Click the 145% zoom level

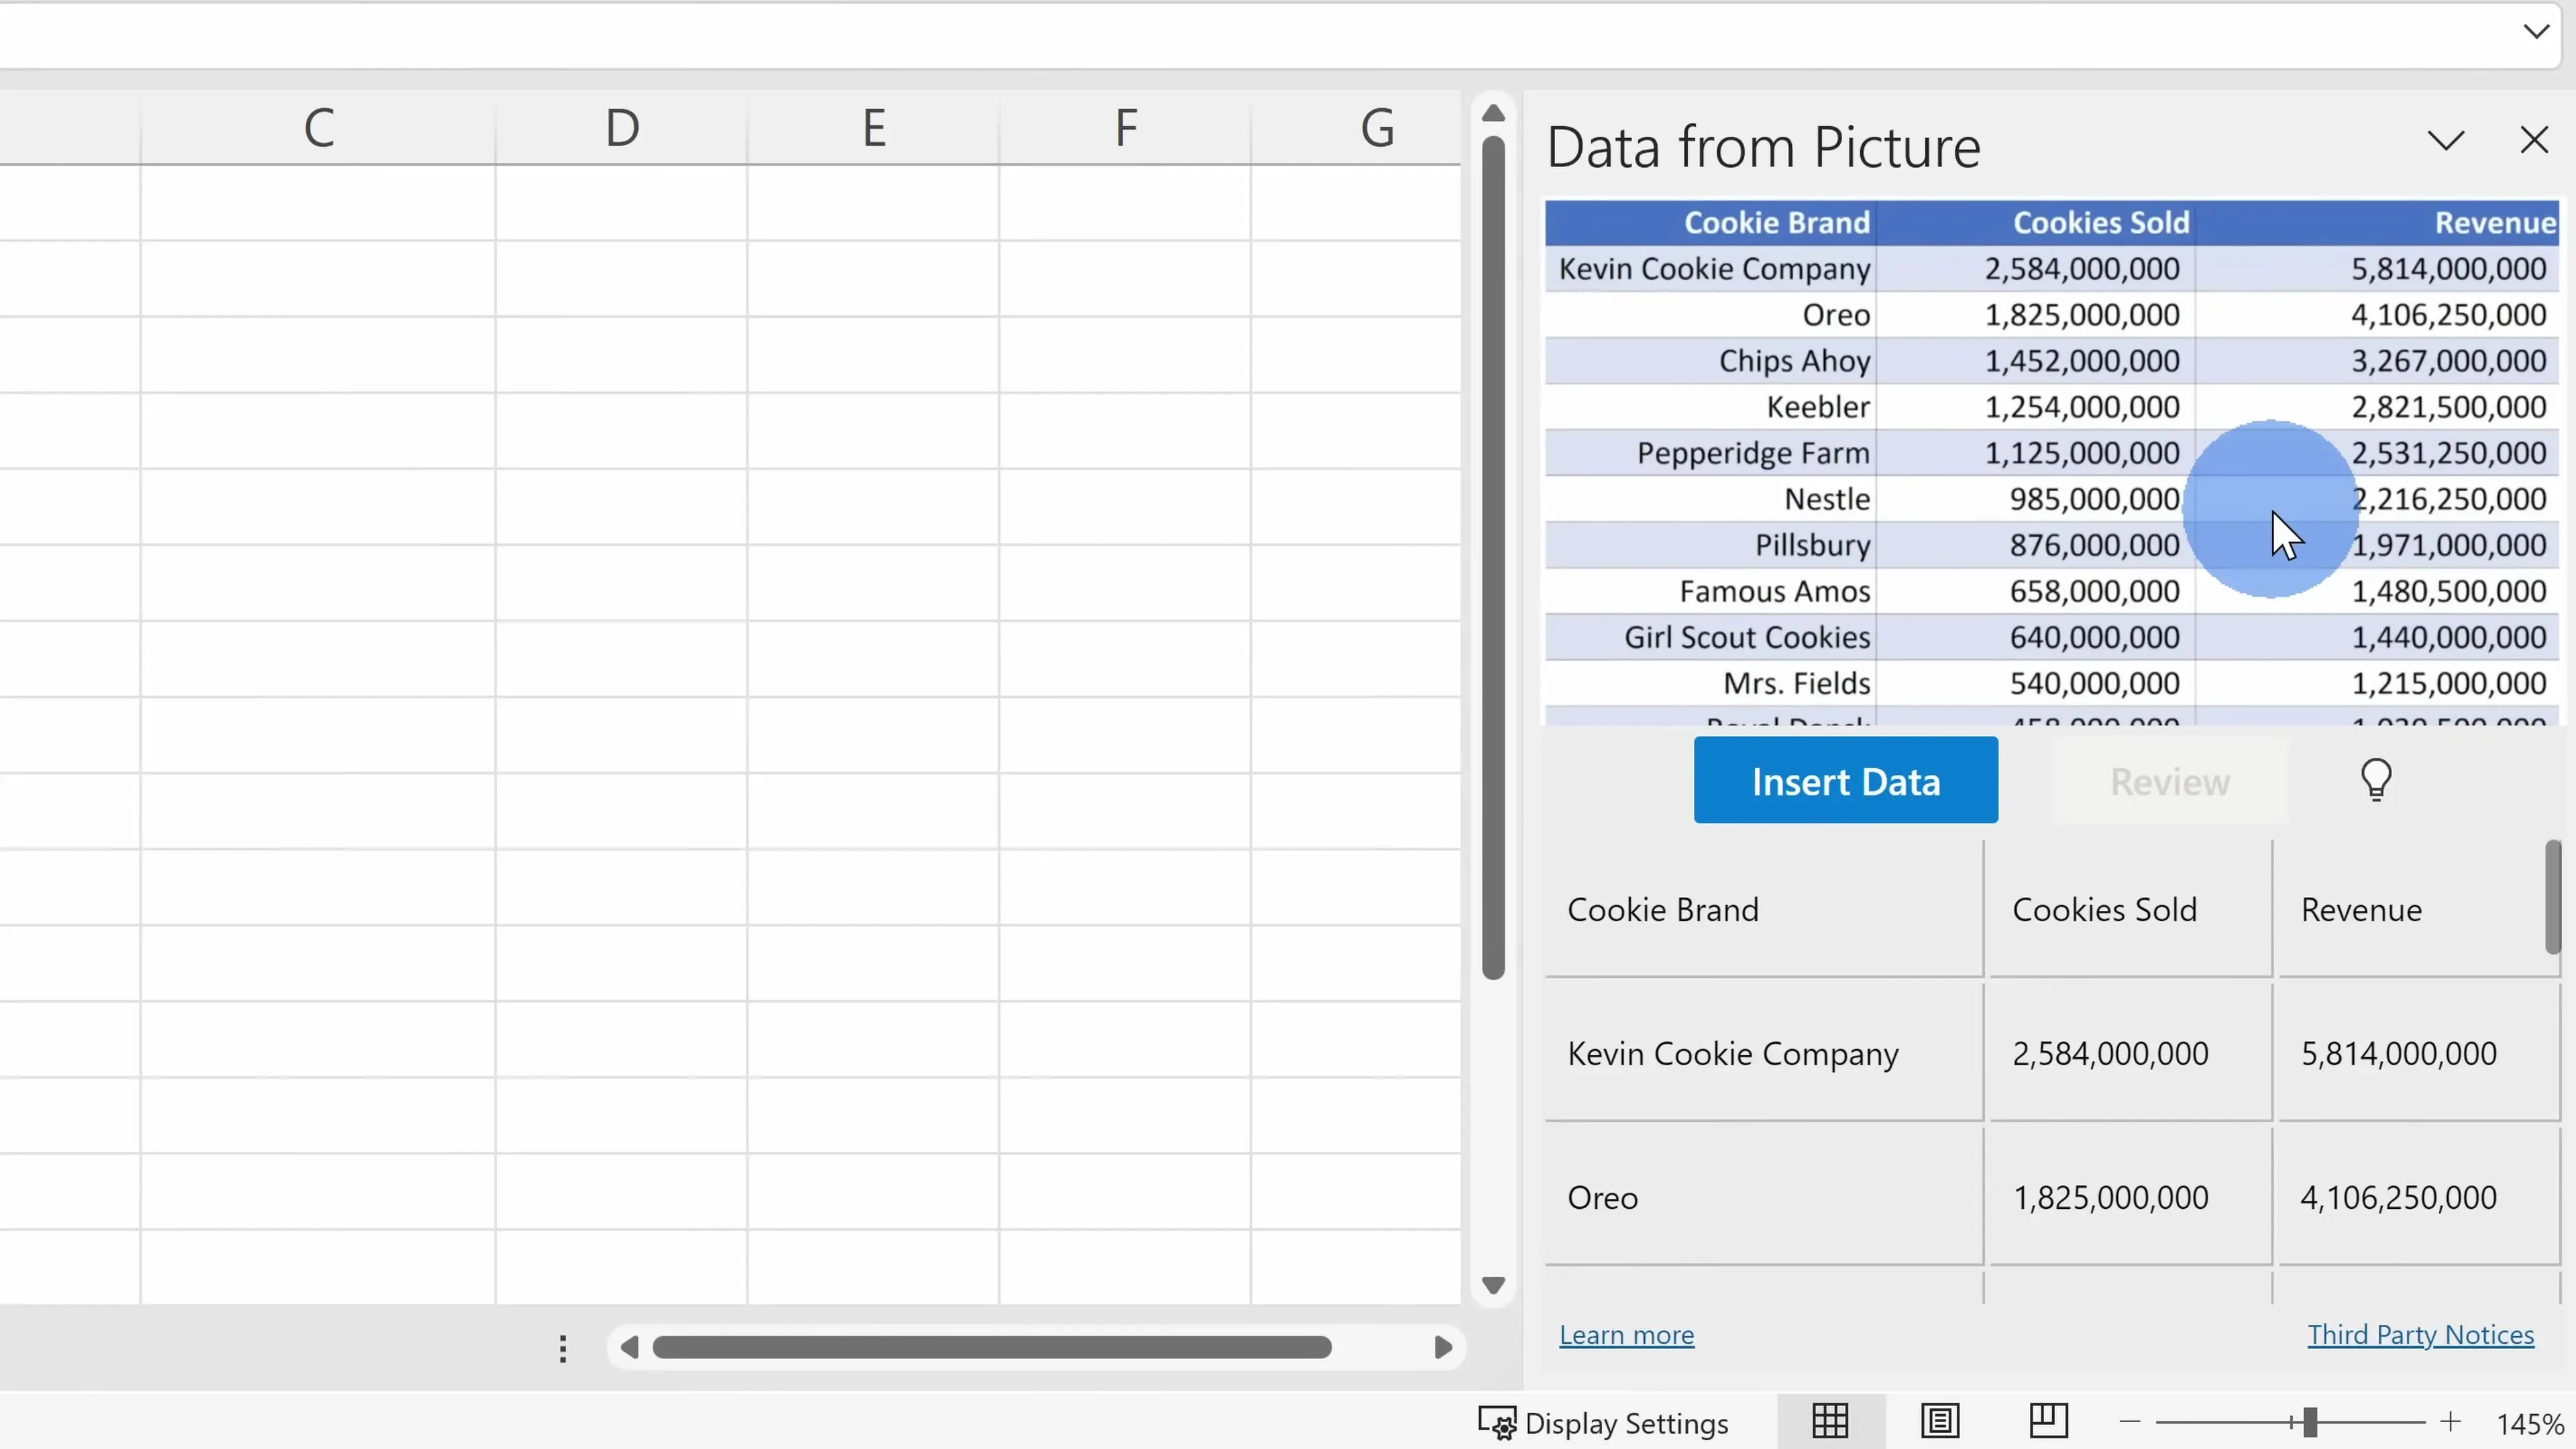2529,1423
